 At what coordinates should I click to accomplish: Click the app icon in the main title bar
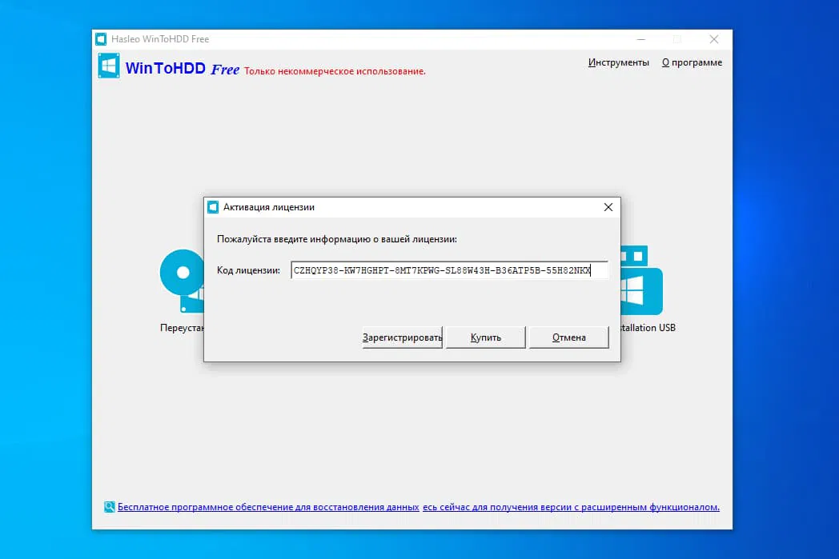[x=101, y=38]
